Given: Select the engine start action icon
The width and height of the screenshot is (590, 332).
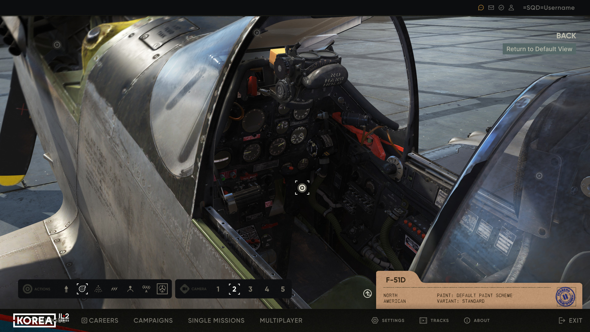Looking at the screenshot, I should [x=82, y=289].
